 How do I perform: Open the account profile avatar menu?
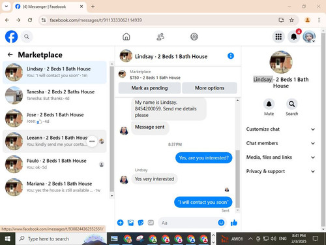coord(309,37)
